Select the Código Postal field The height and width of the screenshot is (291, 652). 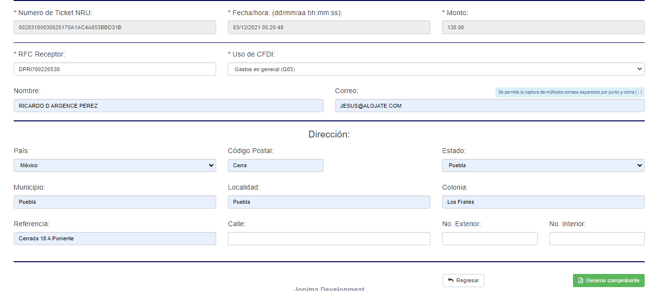pyautogui.click(x=275, y=165)
